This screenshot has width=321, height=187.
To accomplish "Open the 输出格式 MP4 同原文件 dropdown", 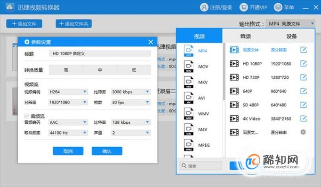I will (290, 23).
